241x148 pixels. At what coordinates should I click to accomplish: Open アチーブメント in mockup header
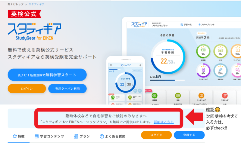coord(206,25)
